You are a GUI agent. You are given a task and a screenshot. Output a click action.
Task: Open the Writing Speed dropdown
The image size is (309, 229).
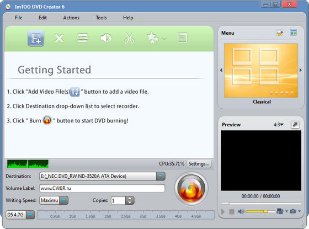click(63, 200)
